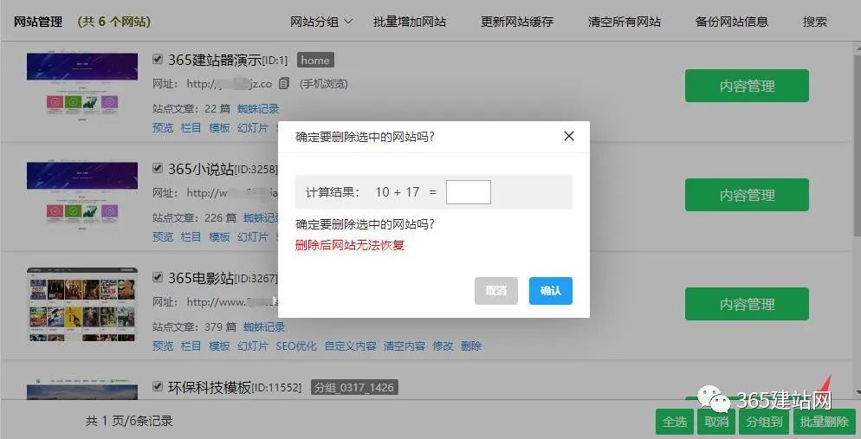Open 手机浏览 for 365建站器演示

tap(323, 84)
